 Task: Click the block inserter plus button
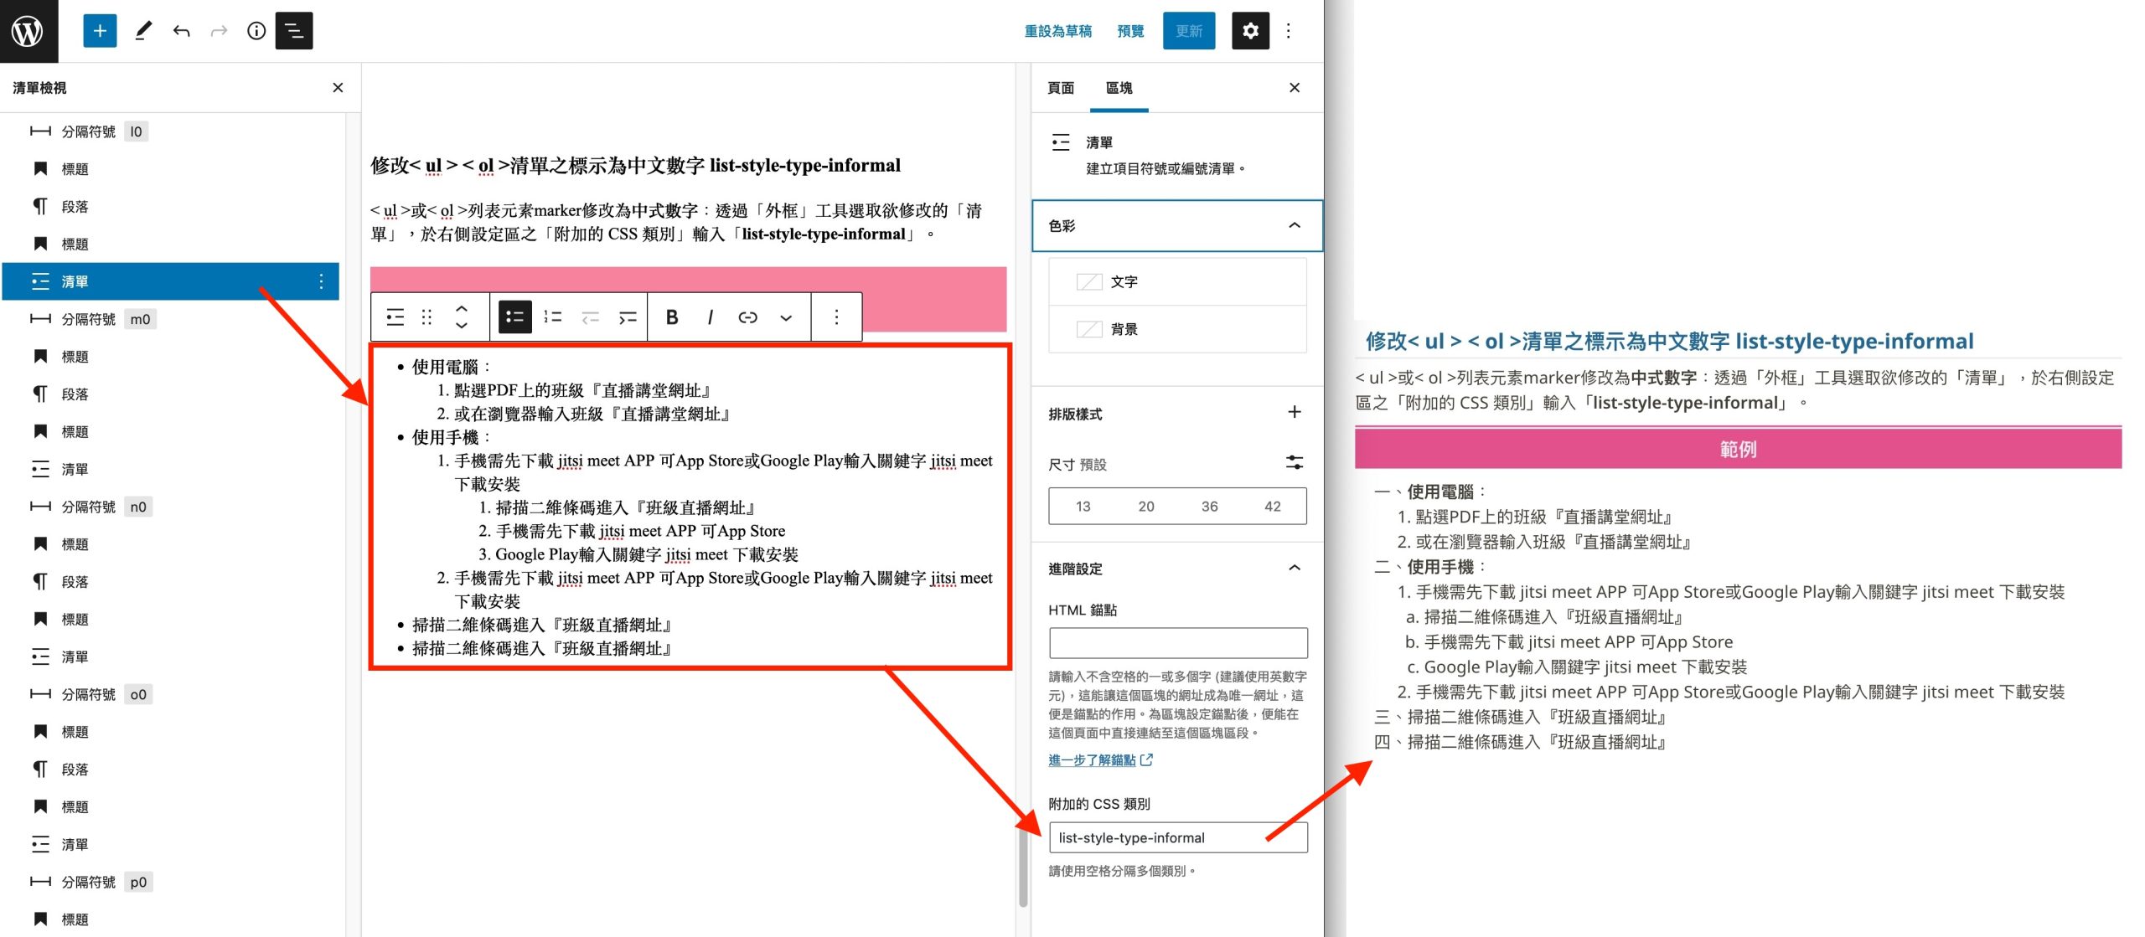100,31
